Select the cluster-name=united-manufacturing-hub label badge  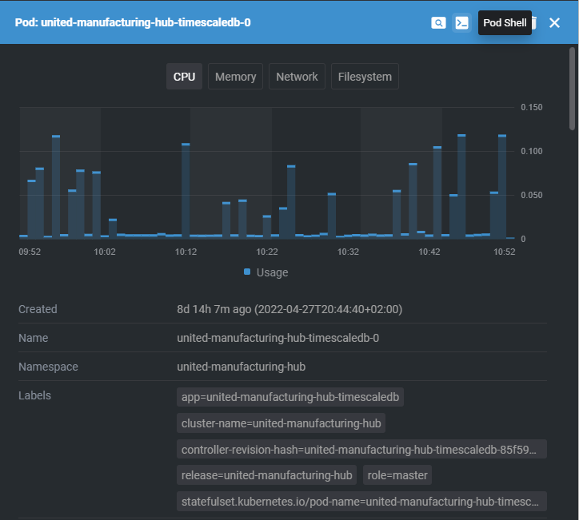coord(282,423)
